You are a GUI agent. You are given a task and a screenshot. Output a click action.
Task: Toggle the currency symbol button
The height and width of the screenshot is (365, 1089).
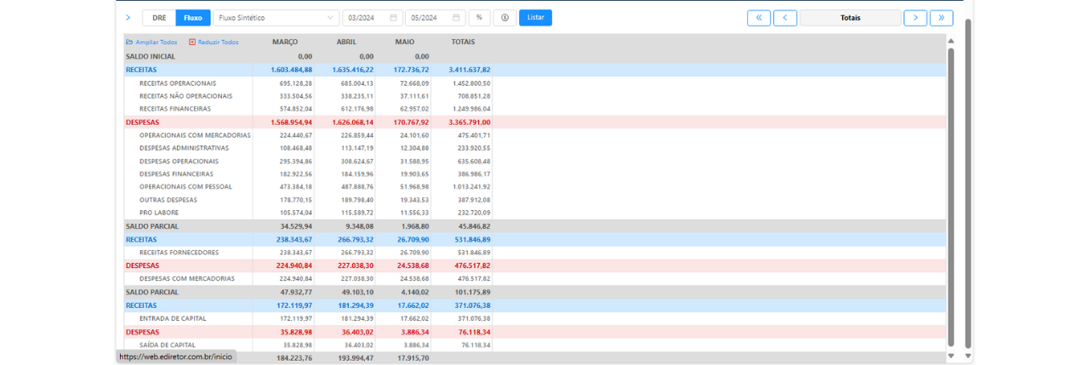505,17
